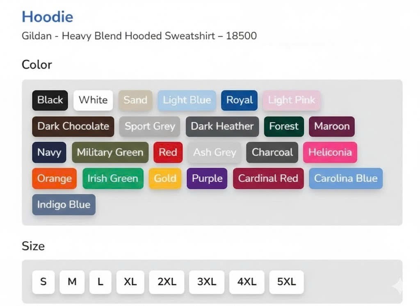This screenshot has width=420, height=306.
Task: Pick the Cardinal Red color
Action: 268,179
